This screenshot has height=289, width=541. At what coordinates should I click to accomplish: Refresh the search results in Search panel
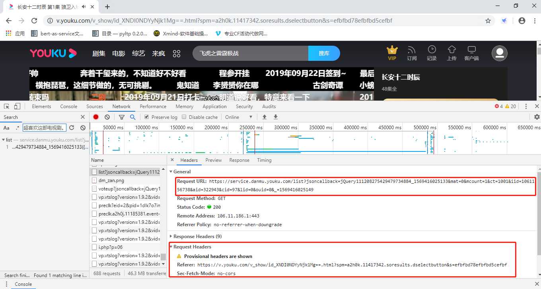point(72,128)
